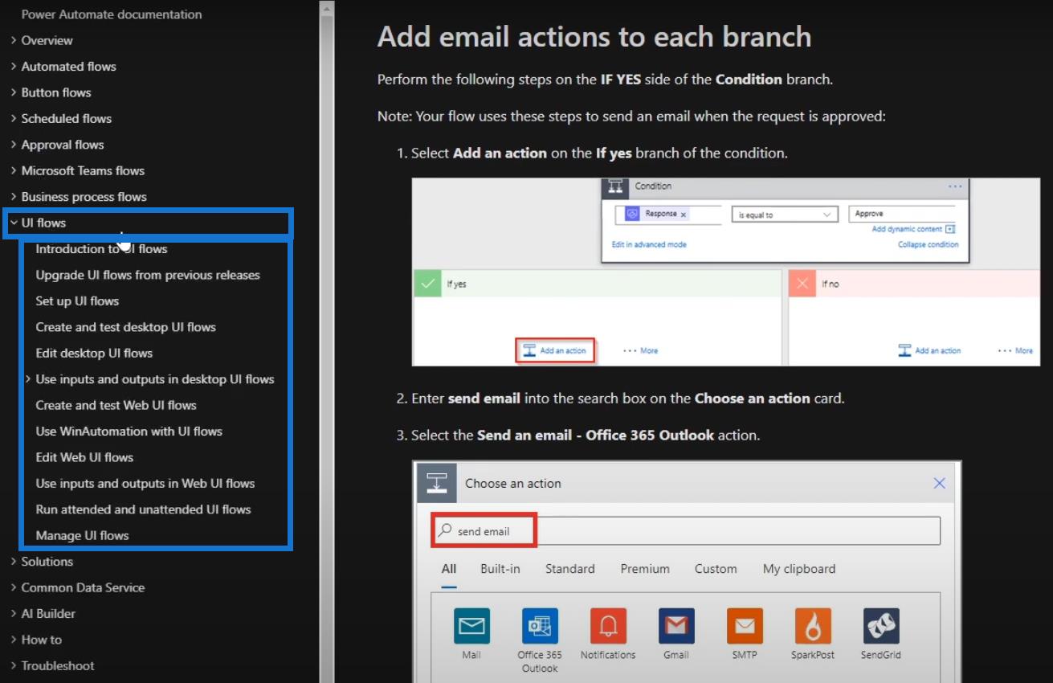Click Add an action in If no branch

[x=929, y=350]
